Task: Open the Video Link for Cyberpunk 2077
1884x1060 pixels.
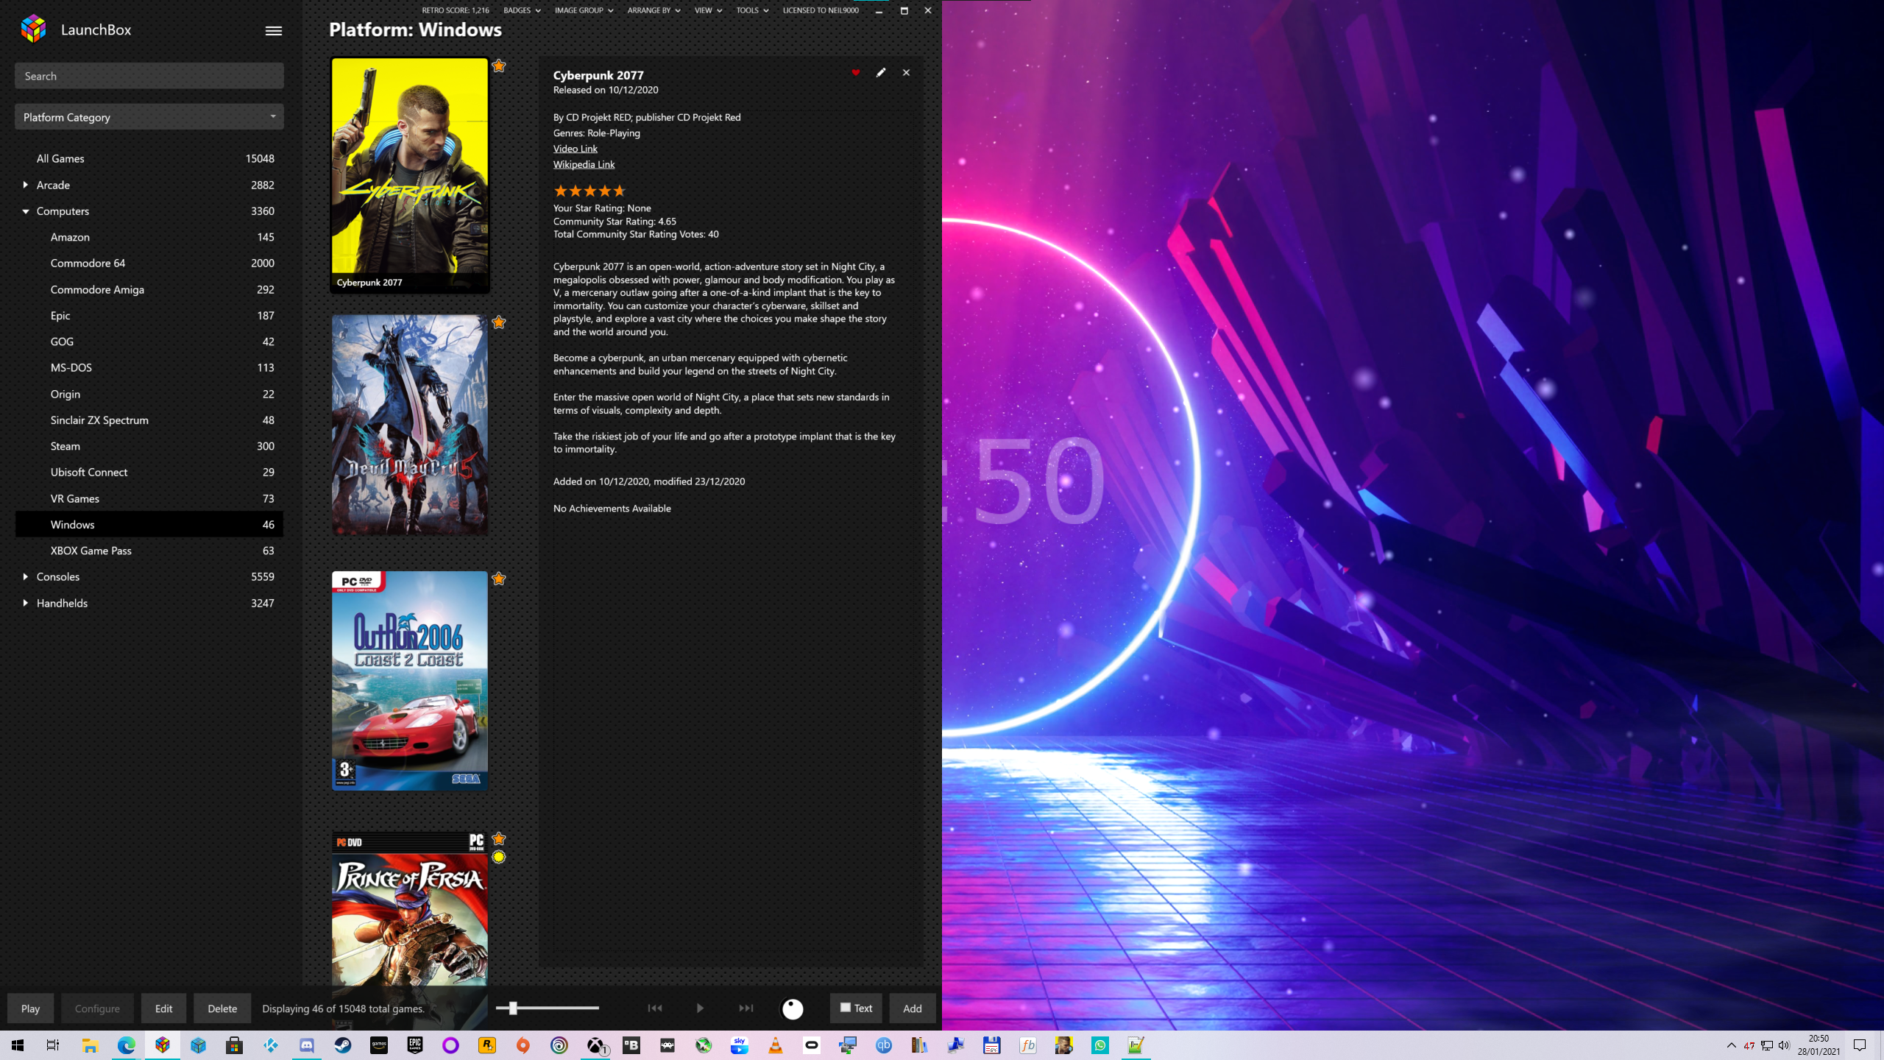Action: point(576,149)
